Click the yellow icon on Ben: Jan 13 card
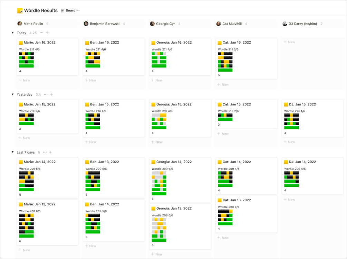This screenshot has height=259, width=347. [87, 162]
